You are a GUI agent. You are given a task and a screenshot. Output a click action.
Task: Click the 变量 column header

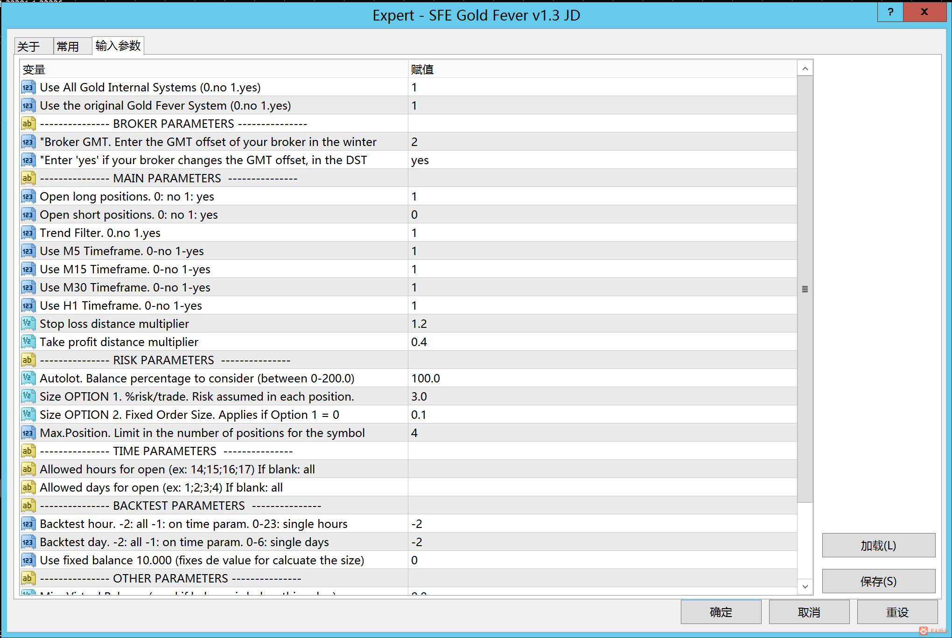[214, 69]
